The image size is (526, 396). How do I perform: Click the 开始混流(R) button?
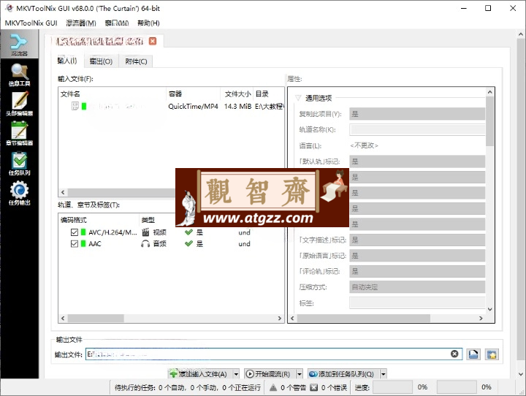pyautogui.click(x=270, y=374)
